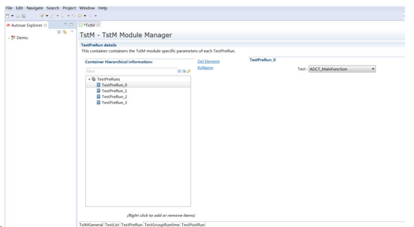The width and height of the screenshot is (414, 227).
Task: Open the Project menu
Action: [69, 8]
